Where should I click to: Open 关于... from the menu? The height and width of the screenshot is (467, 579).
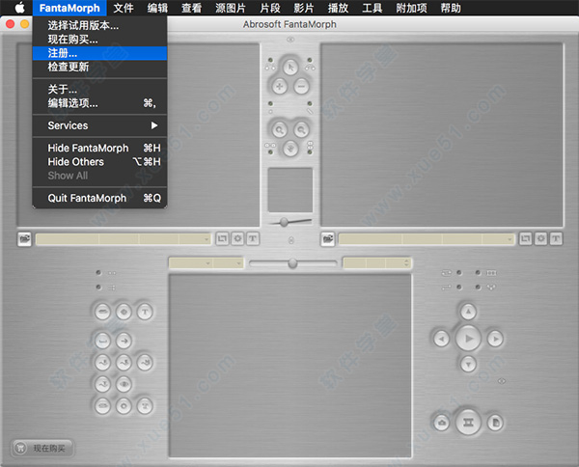[x=99, y=89]
